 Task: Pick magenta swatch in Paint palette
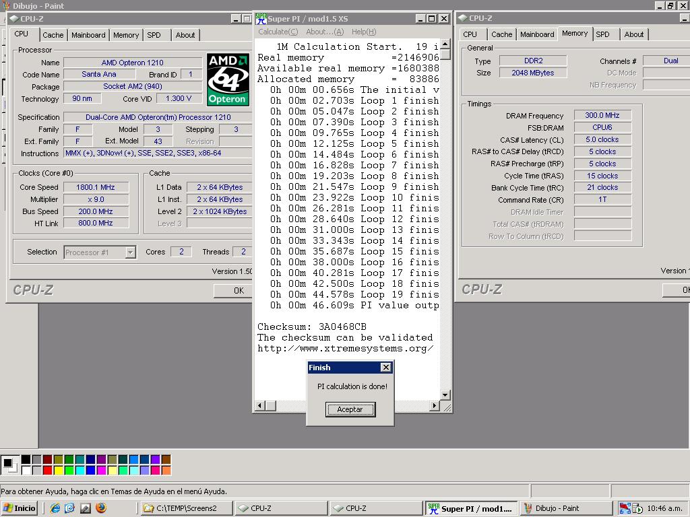pyautogui.click(x=101, y=471)
